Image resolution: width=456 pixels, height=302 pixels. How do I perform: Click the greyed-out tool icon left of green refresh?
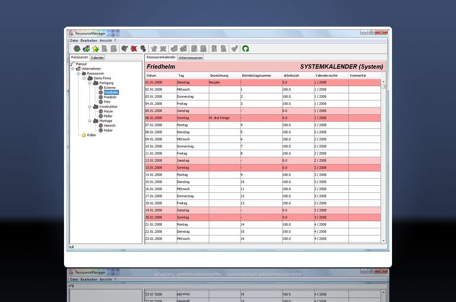(234, 48)
